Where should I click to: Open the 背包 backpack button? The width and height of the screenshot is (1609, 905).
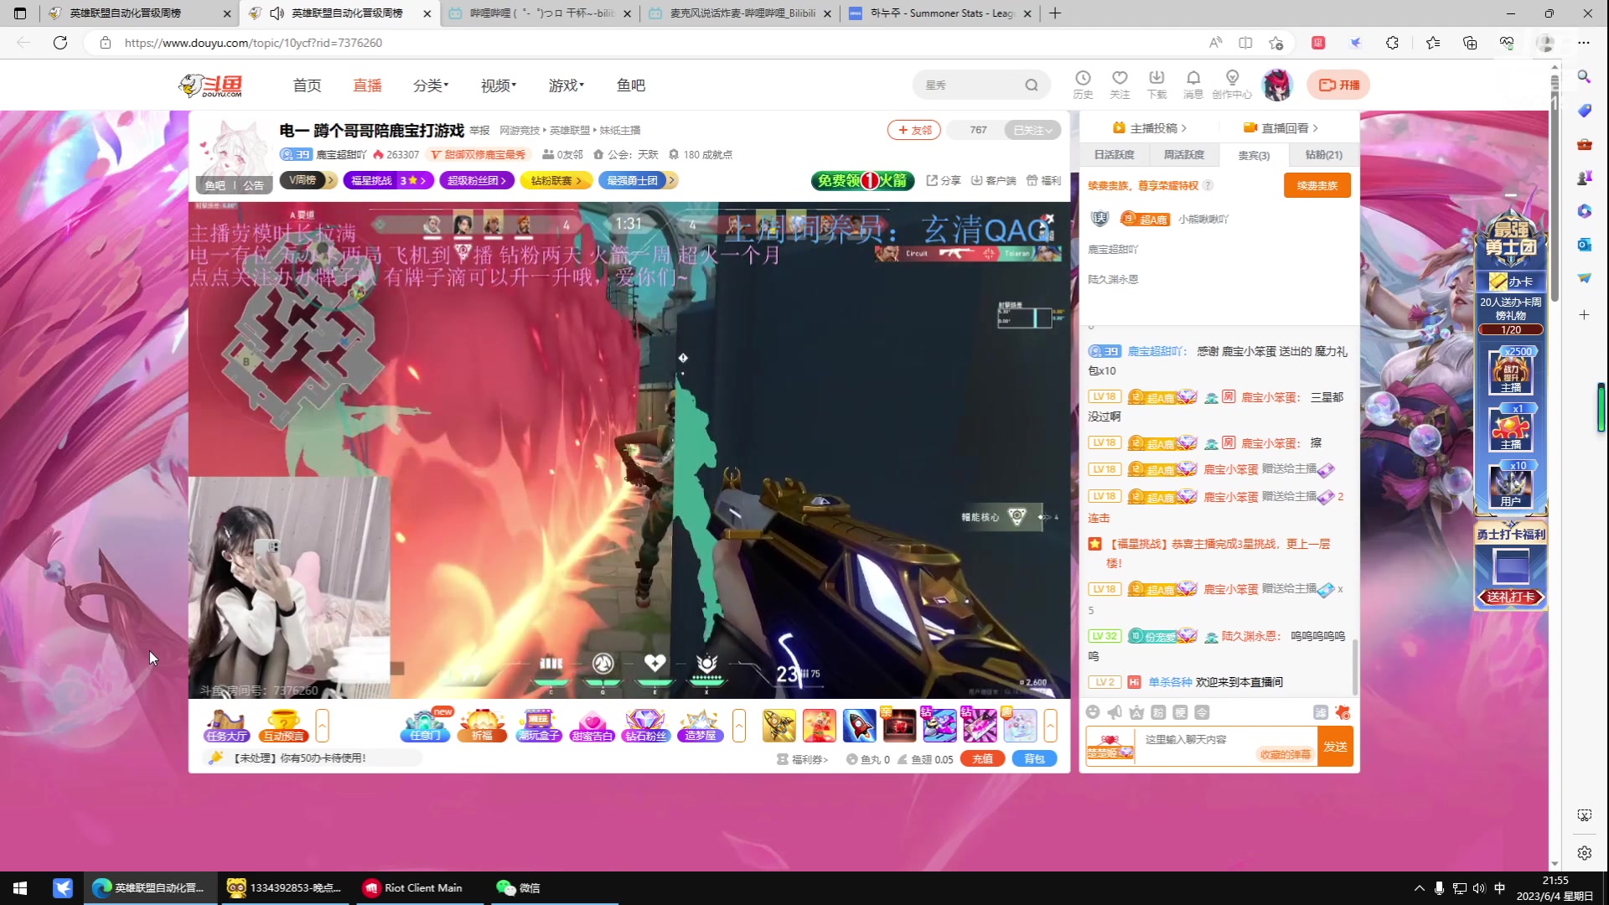click(x=1034, y=759)
